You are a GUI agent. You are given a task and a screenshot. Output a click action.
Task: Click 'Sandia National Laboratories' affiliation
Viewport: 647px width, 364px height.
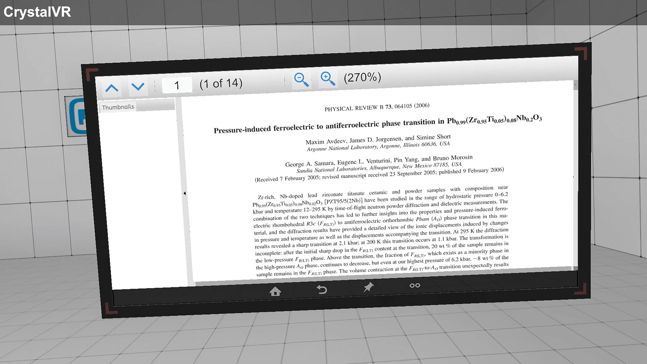pos(379,167)
